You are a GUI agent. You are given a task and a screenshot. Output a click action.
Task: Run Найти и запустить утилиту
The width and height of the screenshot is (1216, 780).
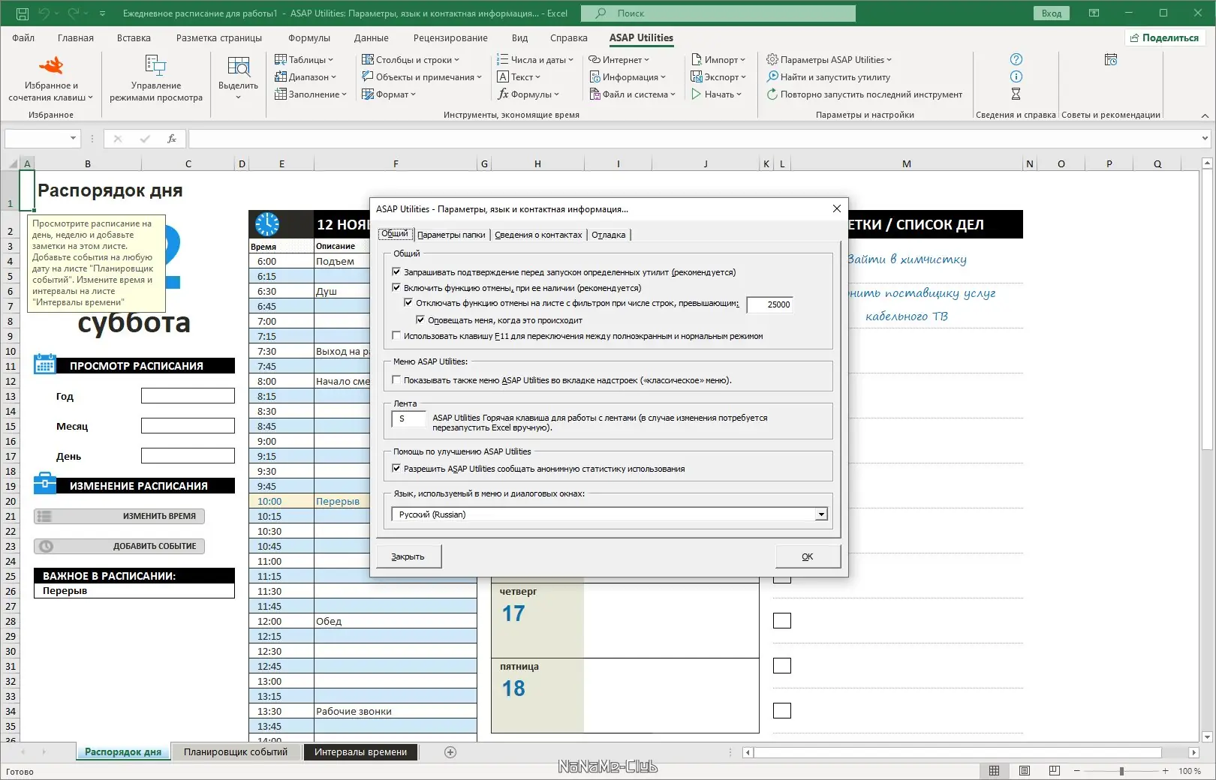(x=828, y=76)
